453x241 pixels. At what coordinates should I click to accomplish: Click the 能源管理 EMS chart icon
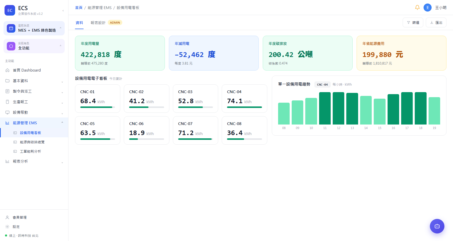[x=8, y=123]
